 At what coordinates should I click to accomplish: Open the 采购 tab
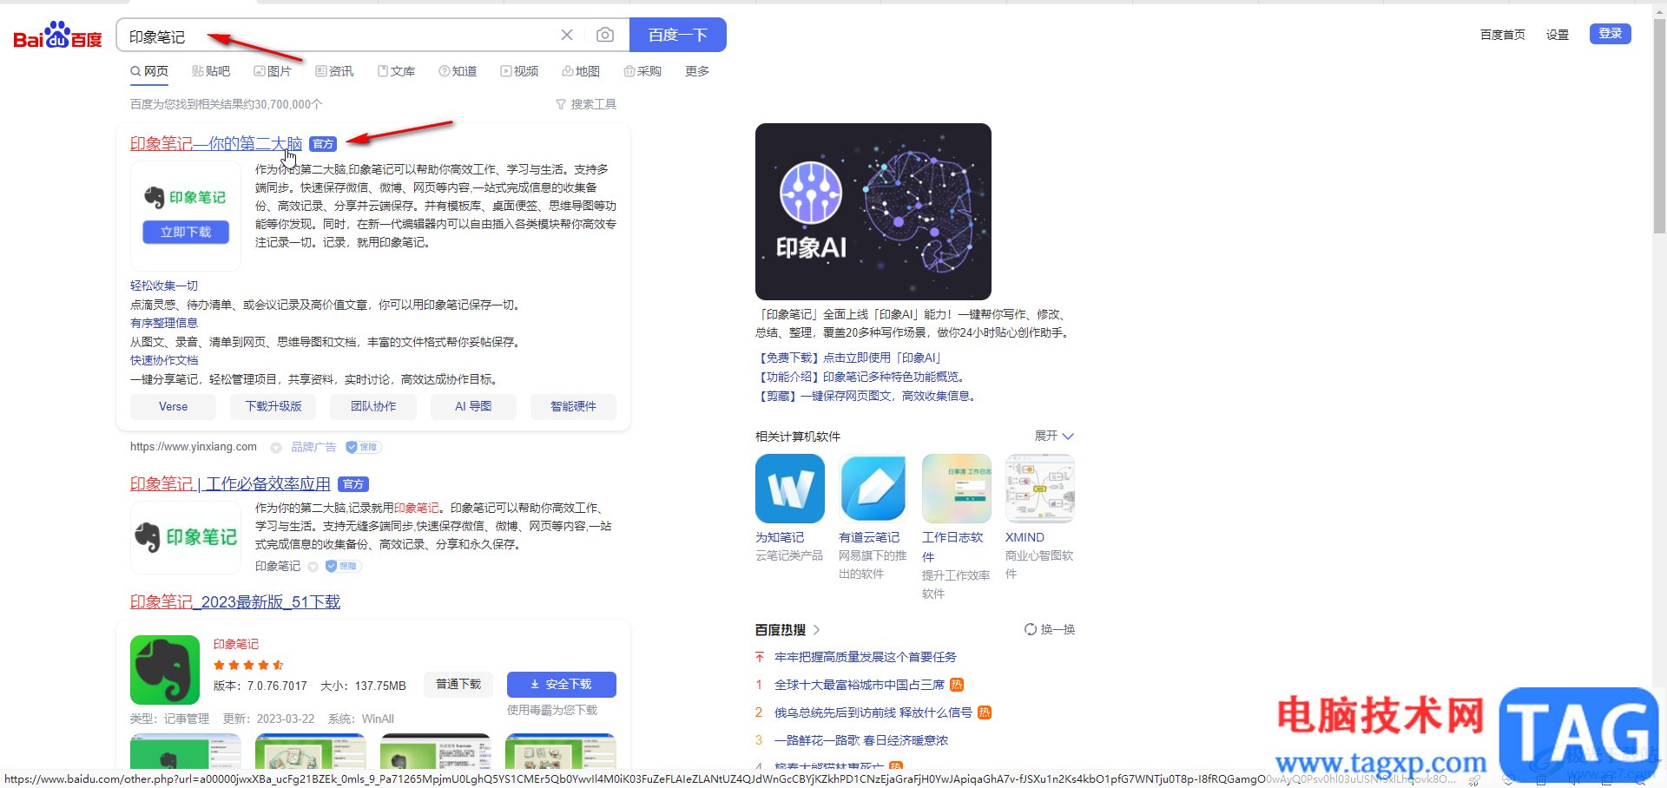pos(642,71)
